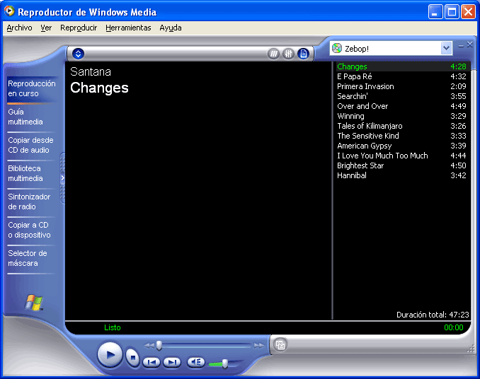
Task: Select track Searchin'
Action: pos(401,96)
